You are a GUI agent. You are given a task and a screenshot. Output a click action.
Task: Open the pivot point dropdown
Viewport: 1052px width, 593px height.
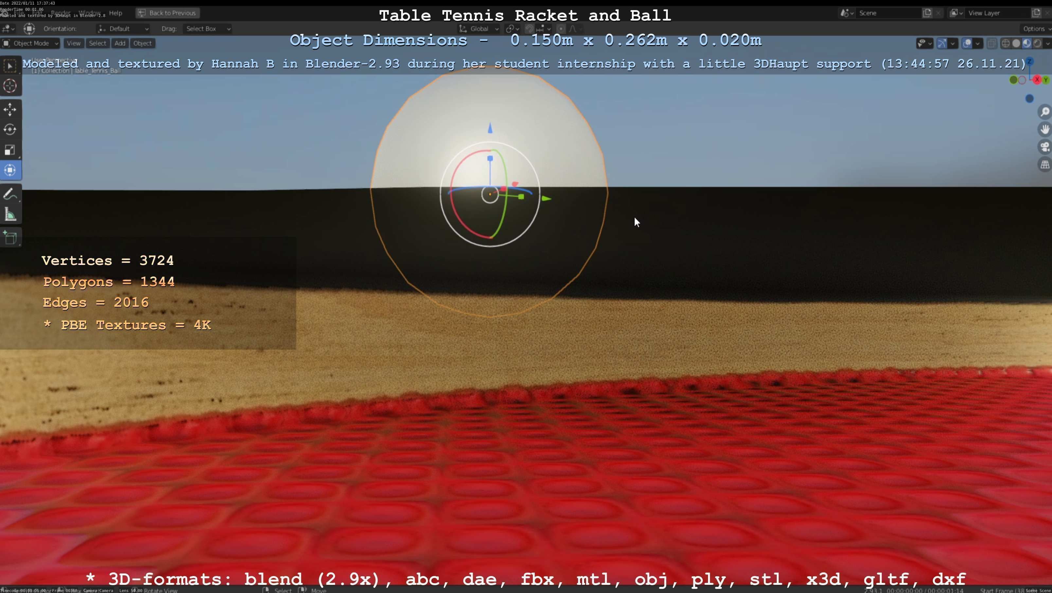[512, 28]
